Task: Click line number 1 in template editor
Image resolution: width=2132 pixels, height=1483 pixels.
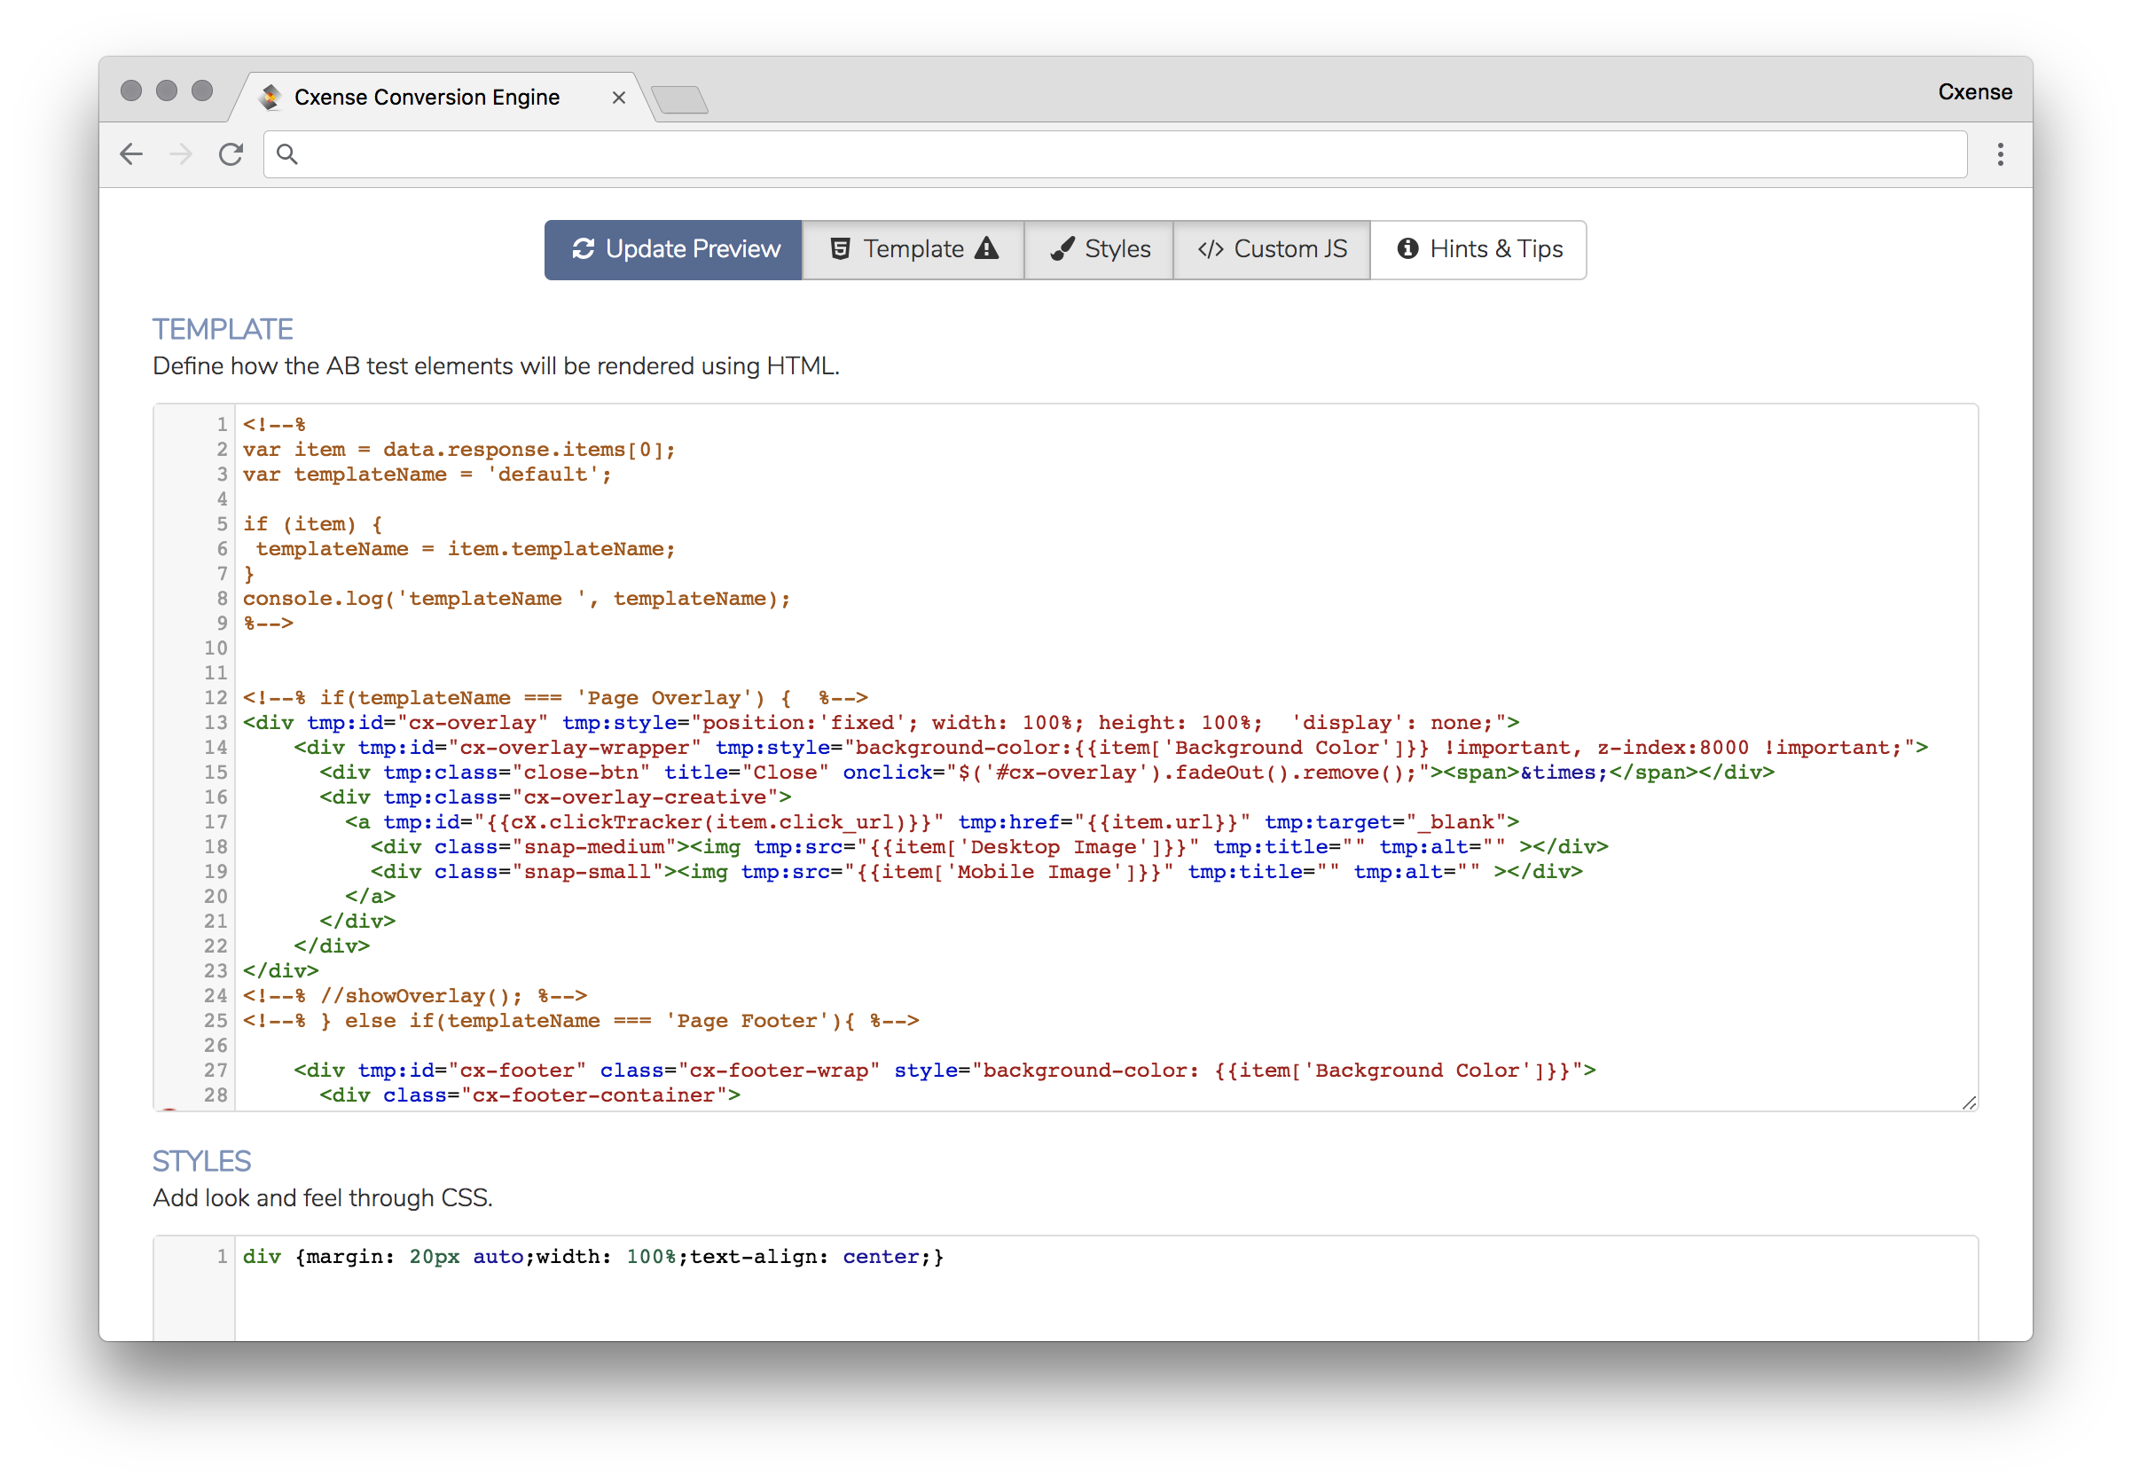Action: pyautogui.click(x=222, y=424)
